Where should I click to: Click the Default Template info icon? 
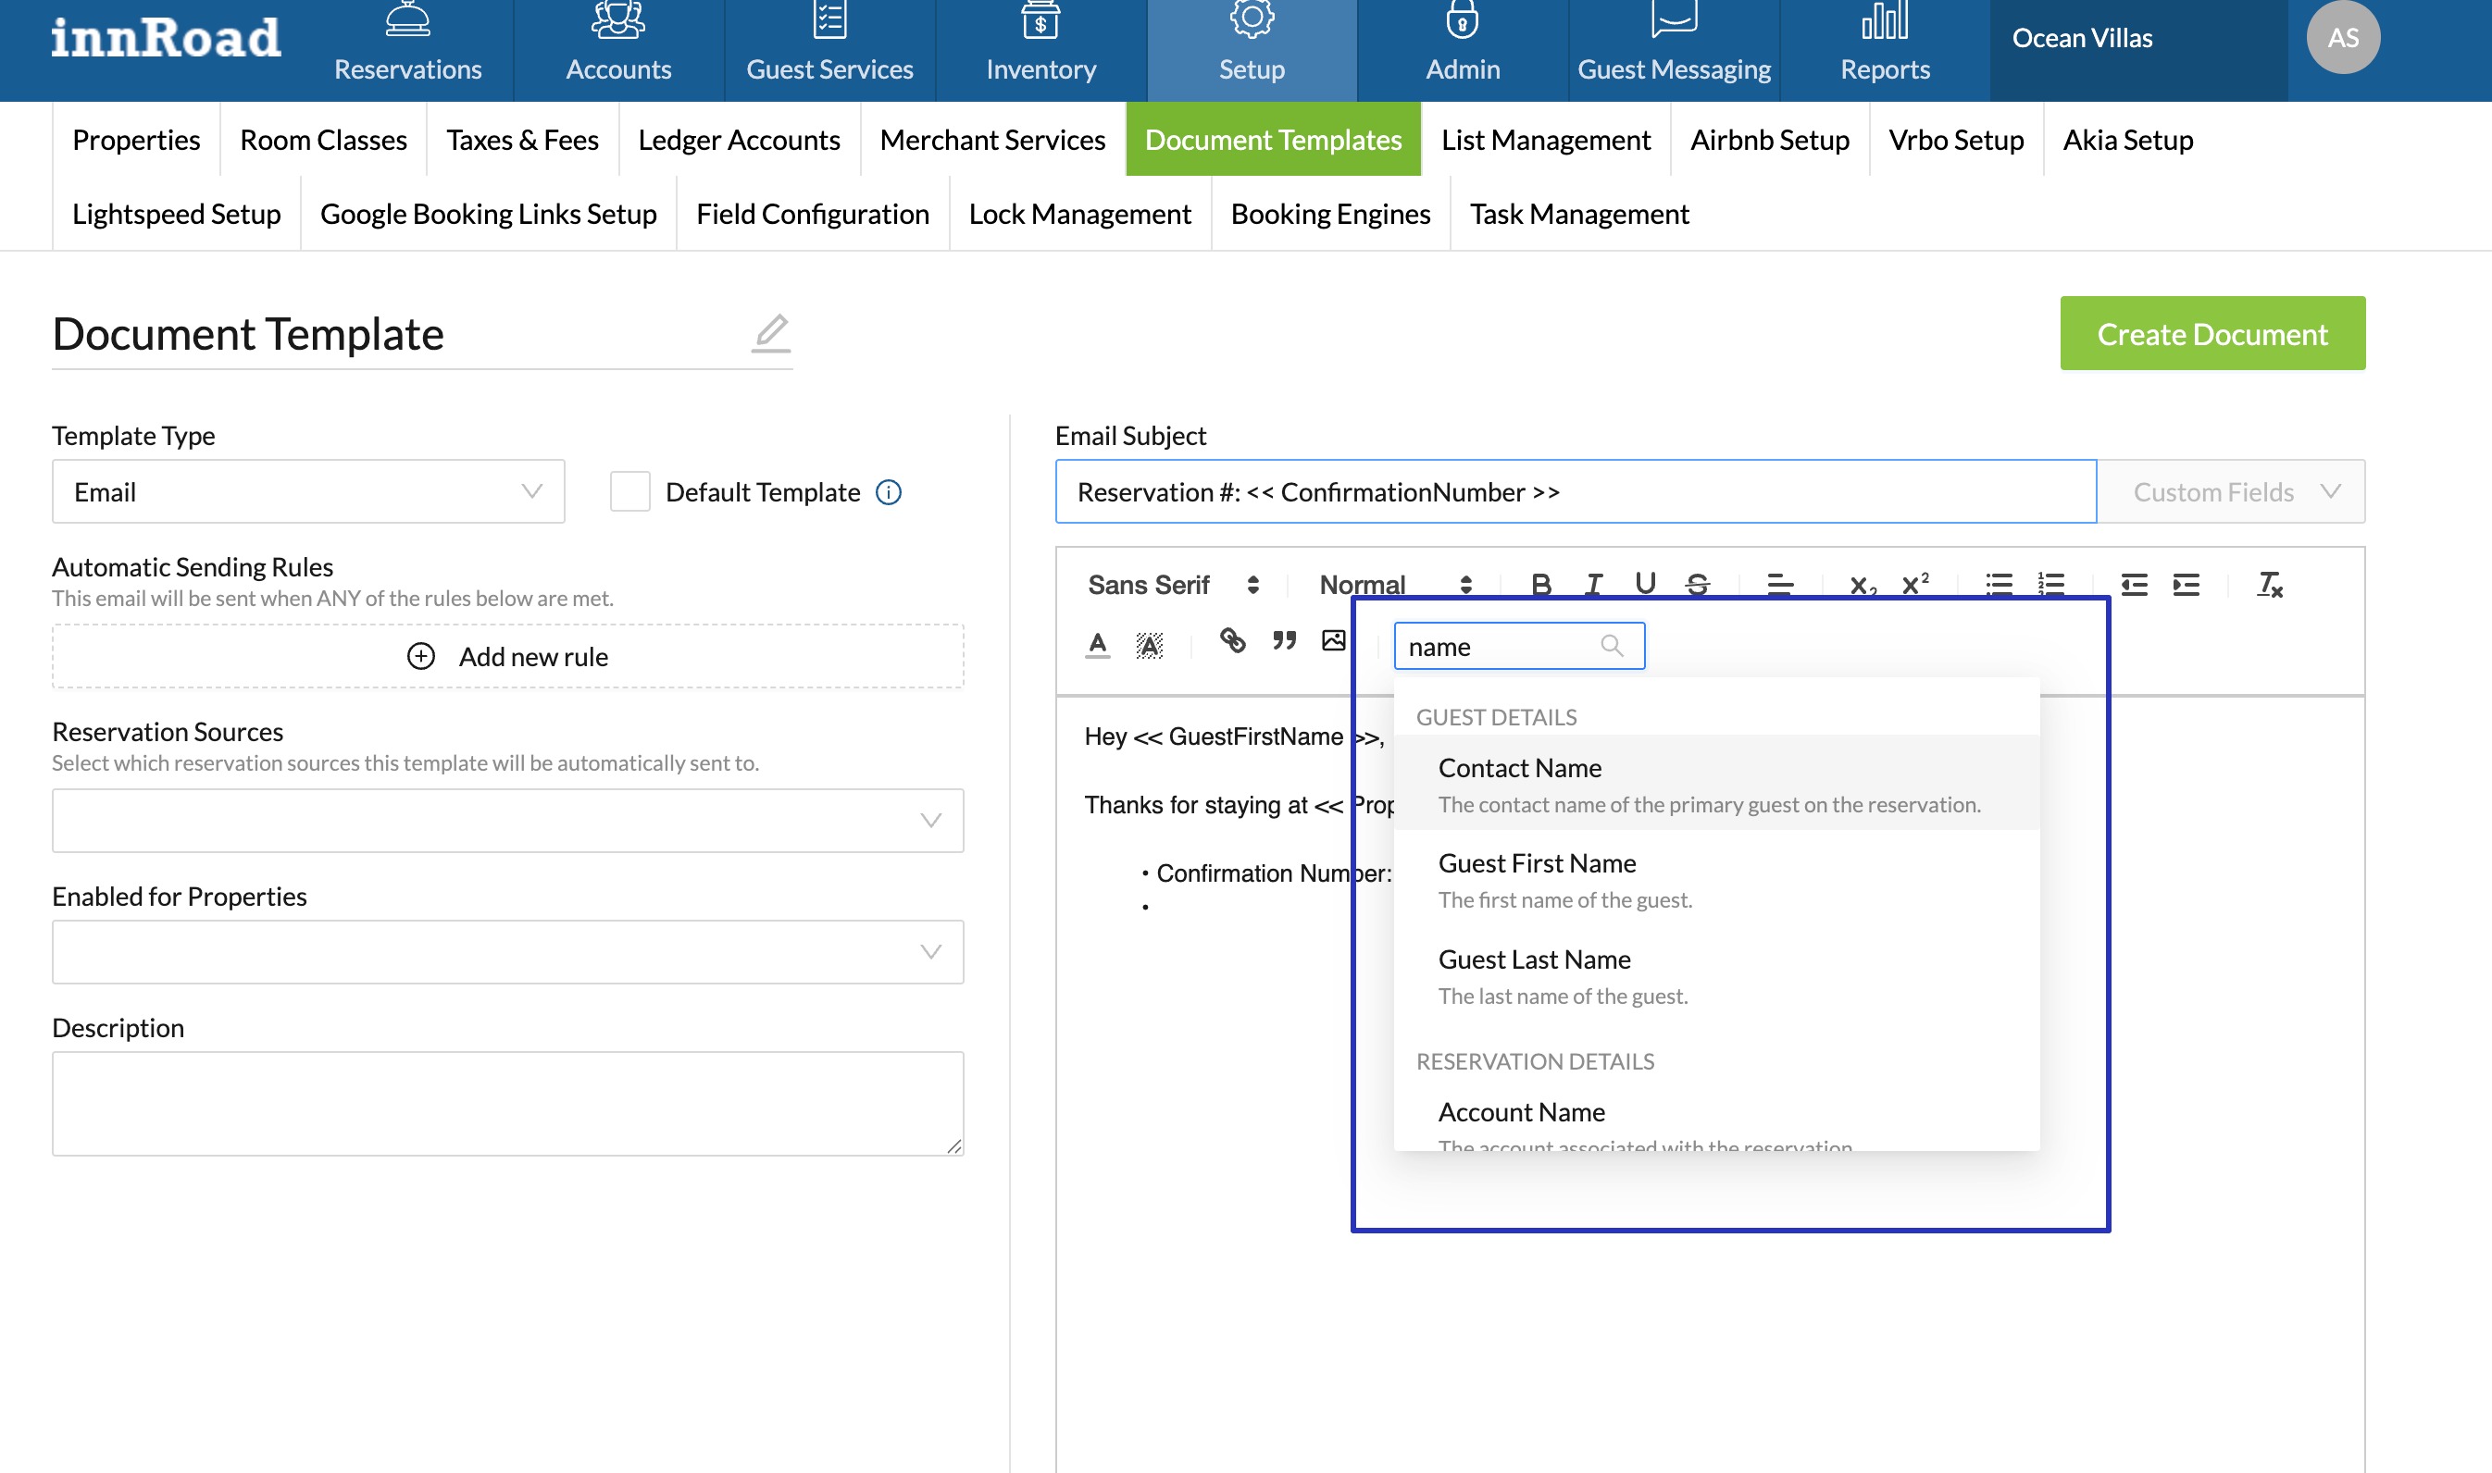coord(889,492)
